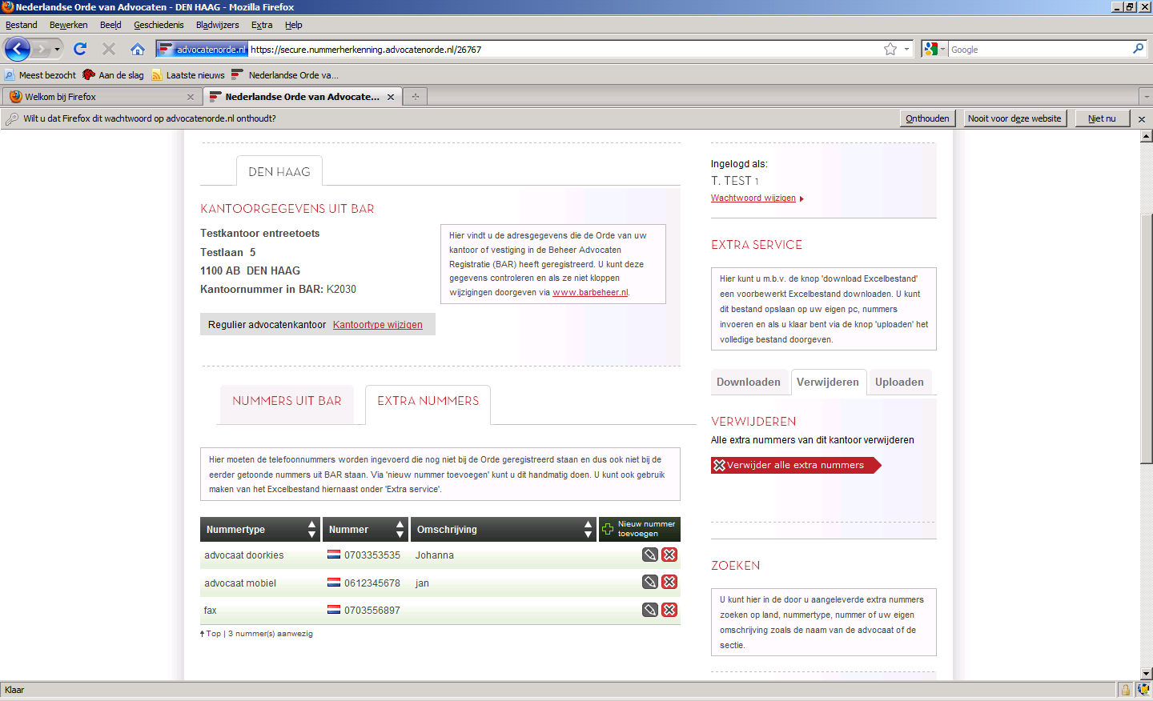Close the password notification bar
Screen dimensions: 1153x701
[1142, 119]
